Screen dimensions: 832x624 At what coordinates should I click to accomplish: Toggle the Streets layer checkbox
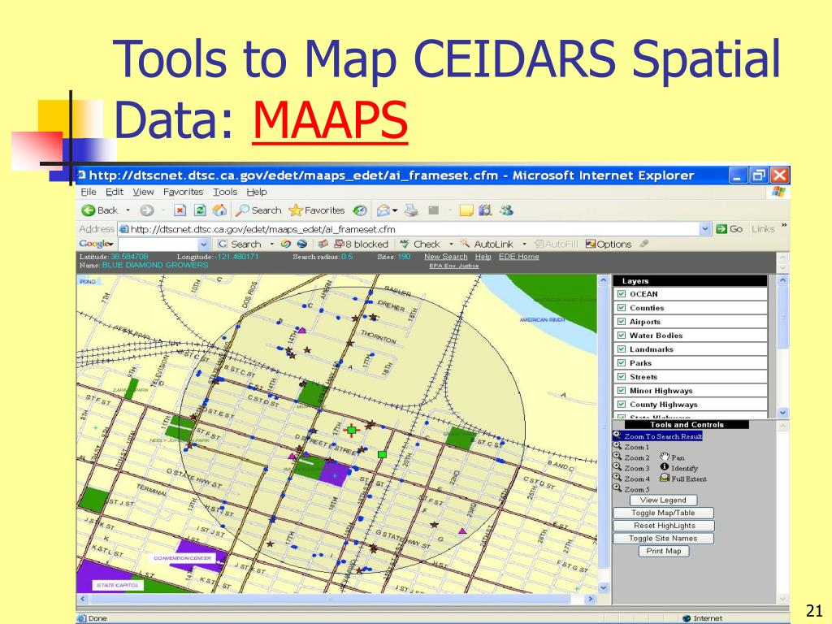(622, 376)
